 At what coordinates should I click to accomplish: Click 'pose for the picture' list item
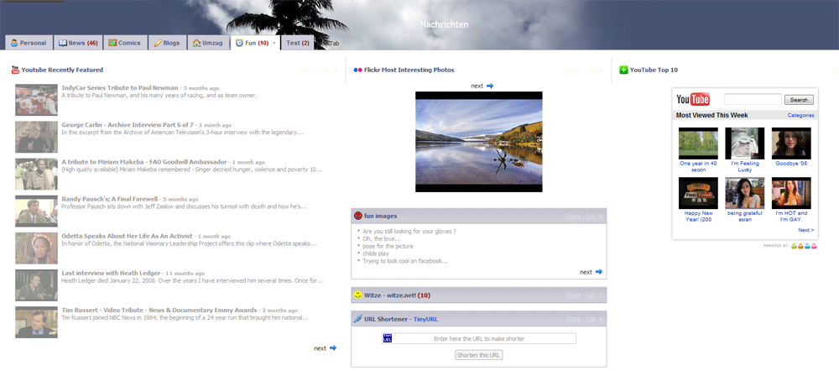click(388, 246)
